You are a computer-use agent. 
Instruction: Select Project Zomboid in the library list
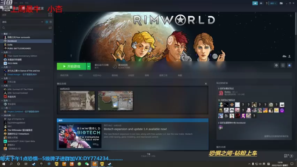[23, 112]
